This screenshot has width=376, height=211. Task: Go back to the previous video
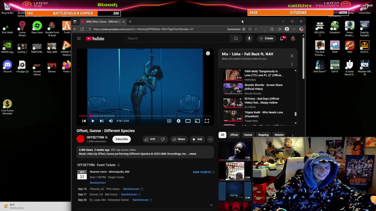pyautogui.click(x=84, y=121)
